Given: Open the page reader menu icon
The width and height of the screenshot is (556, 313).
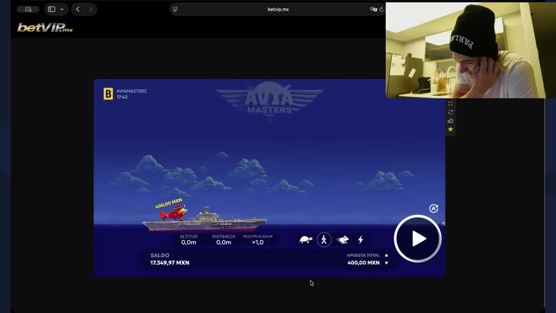Looking at the screenshot, I should (175, 9).
